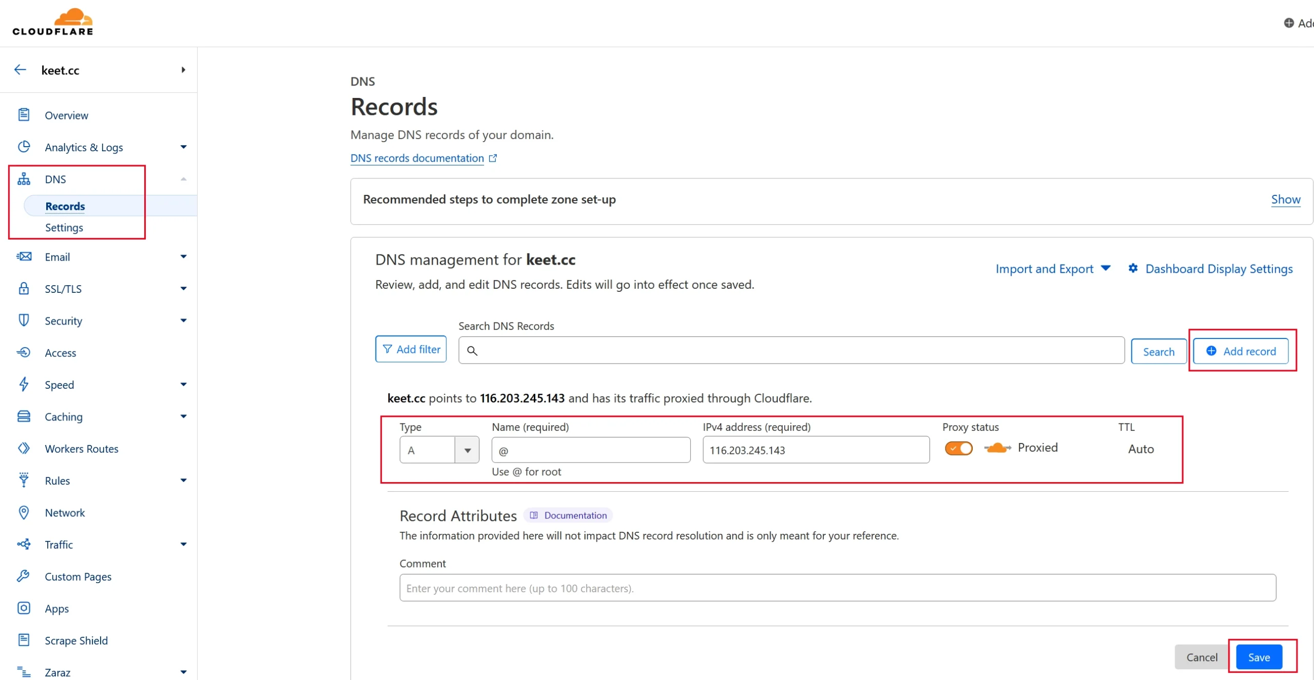Open Workers Routes in sidebar
Viewport: 1314px width, 680px height.
pos(81,449)
